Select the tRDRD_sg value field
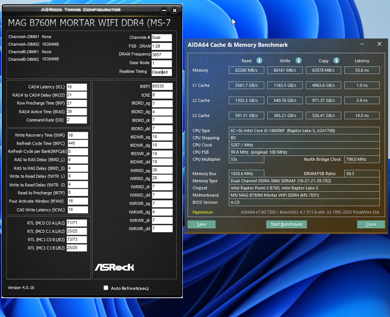Screen dimensions: 390x317 coord(162,103)
